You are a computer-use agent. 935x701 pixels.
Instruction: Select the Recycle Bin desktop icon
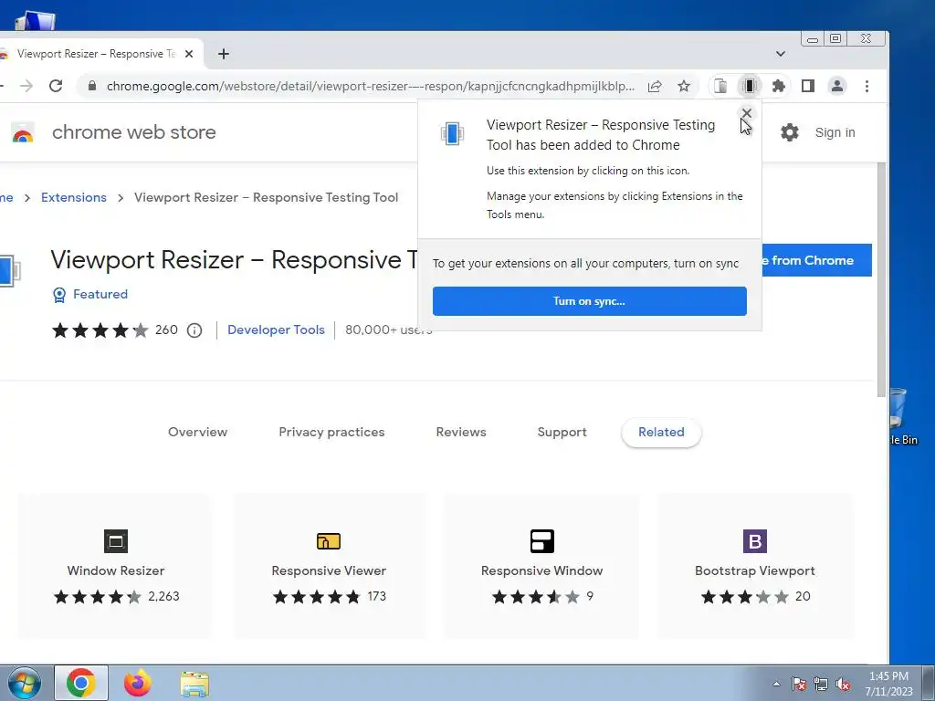(x=903, y=416)
